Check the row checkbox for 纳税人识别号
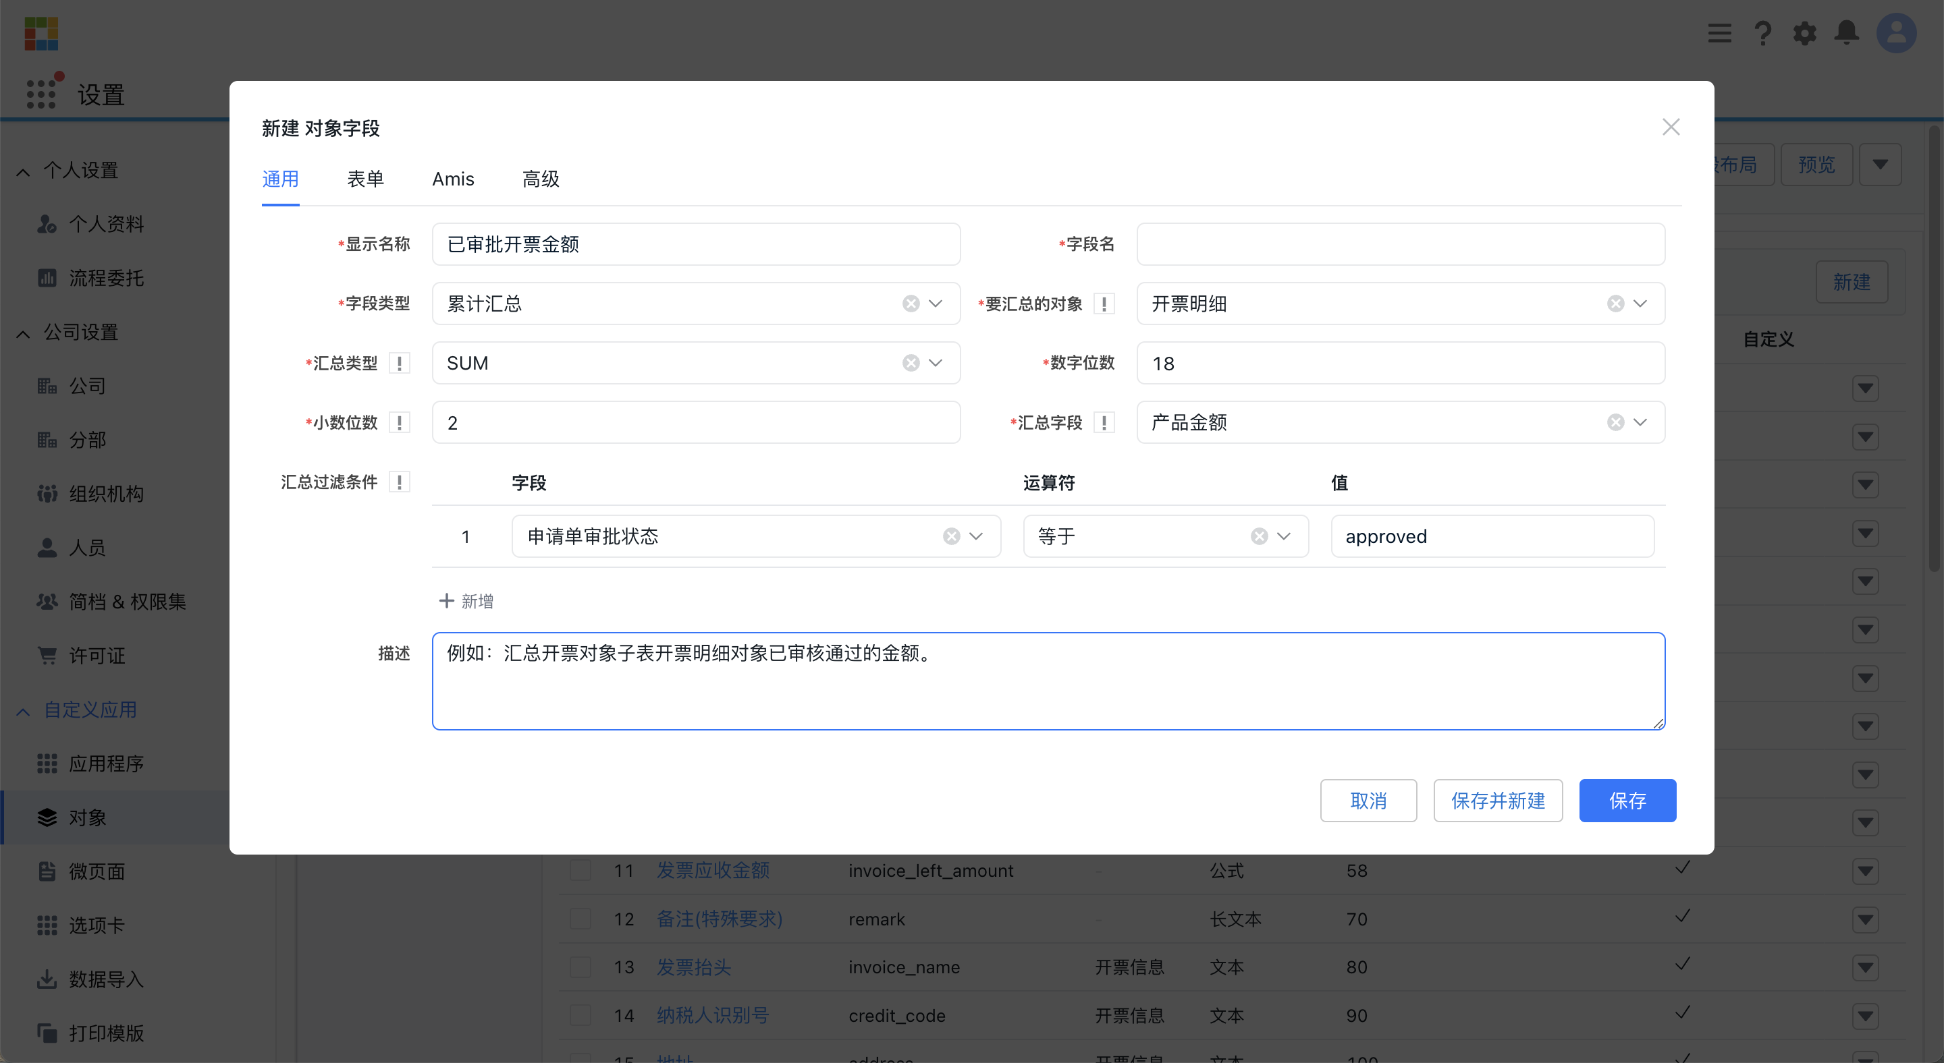The height and width of the screenshot is (1063, 1944). click(x=580, y=1016)
